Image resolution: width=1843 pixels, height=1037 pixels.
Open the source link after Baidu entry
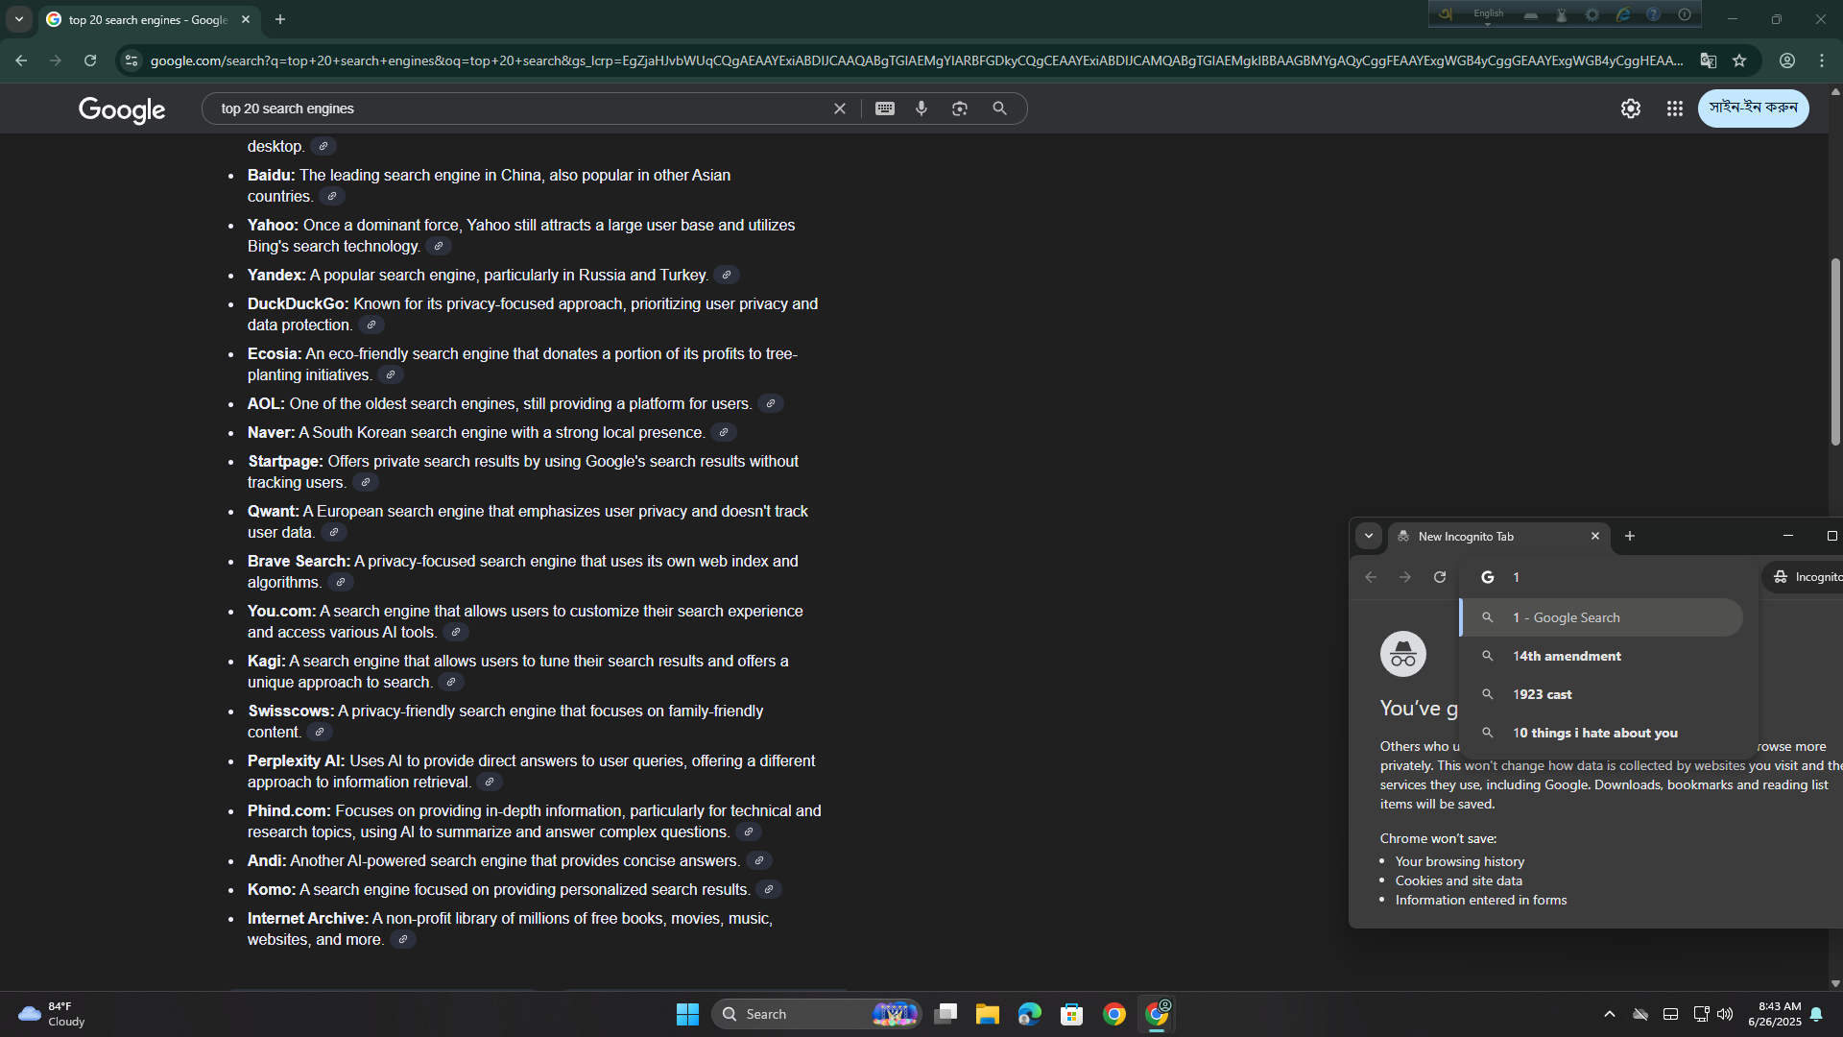pos(332,196)
